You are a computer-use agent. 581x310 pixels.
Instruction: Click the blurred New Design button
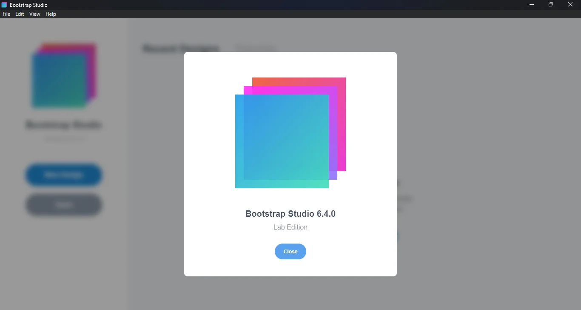(x=64, y=175)
